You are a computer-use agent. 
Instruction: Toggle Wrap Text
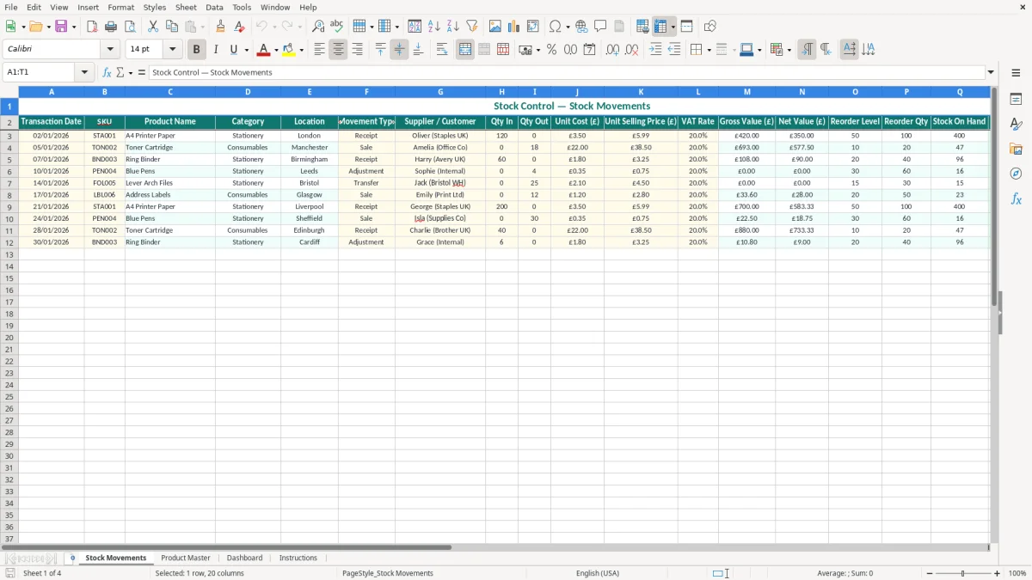[x=442, y=50]
